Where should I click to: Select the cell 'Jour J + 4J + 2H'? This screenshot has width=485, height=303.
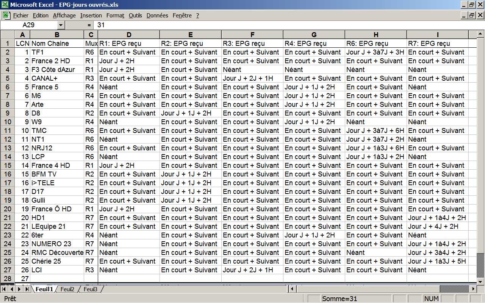pyautogui.click(x=438, y=226)
